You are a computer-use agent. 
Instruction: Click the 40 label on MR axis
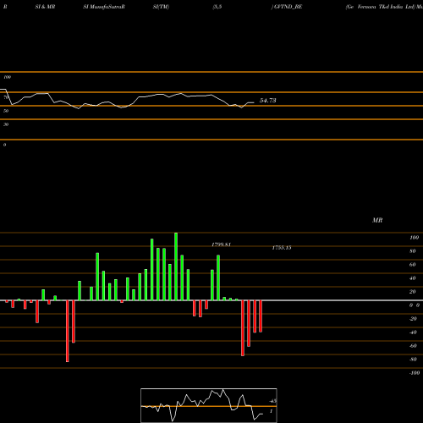point(413,278)
